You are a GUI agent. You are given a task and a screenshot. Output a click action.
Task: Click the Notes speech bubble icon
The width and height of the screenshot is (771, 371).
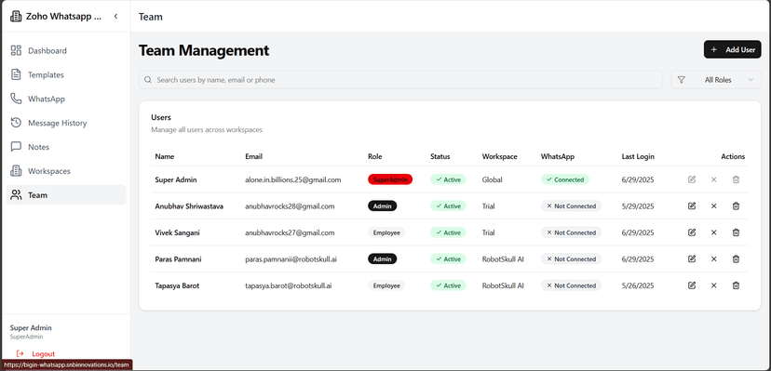[16, 147]
